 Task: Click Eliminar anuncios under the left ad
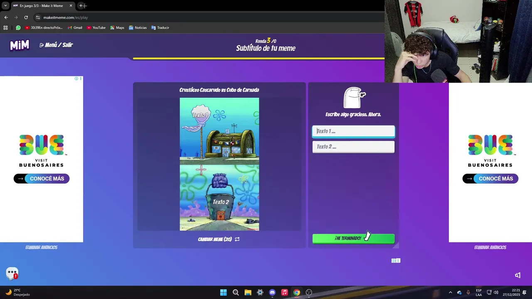coord(42,248)
